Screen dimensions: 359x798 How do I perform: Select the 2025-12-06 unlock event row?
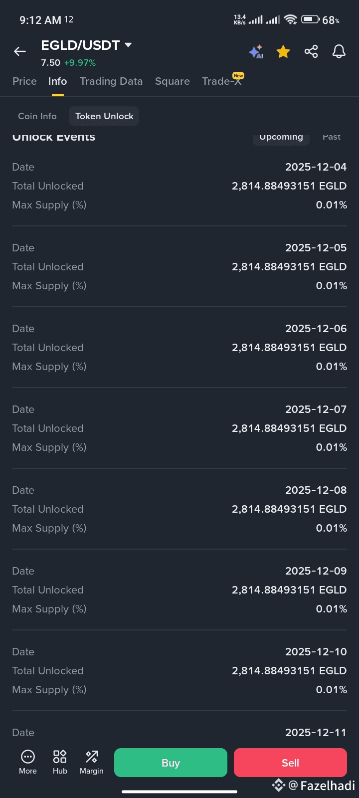click(179, 348)
